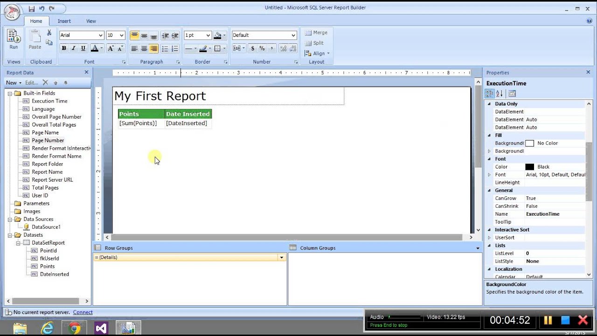Apply currency format with the $ icon

click(x=252, y=48)
